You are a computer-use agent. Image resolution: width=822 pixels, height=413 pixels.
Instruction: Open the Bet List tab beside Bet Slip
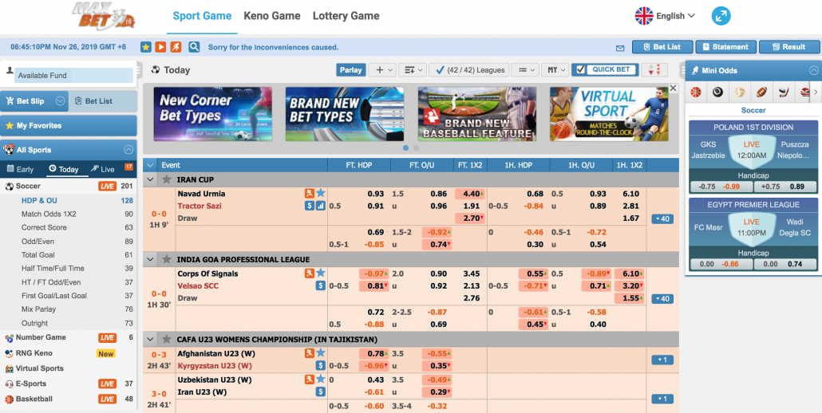(x=93, y=101)
